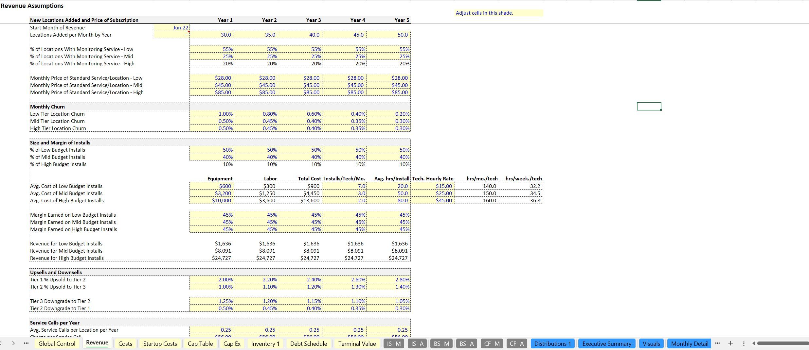The image size is (809, 350).
Task: Open the Cap Ex sheet tab
Action: [x=232, y=343]
